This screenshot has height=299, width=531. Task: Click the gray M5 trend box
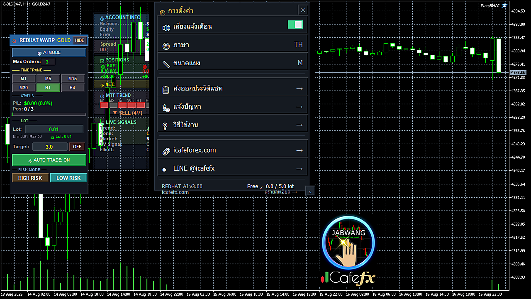pyautogui.click(x=113, y=105)
